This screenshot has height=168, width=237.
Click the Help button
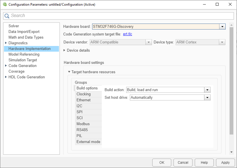click(x=204, y=162)
